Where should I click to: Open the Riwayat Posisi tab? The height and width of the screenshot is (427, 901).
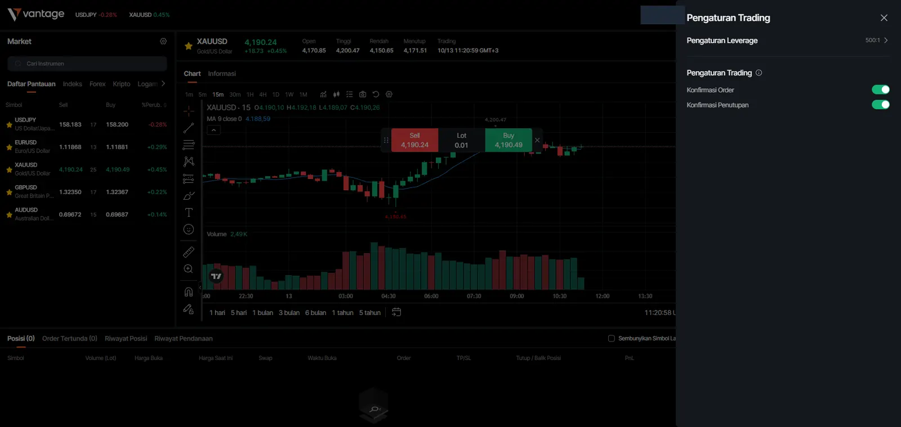pyautogui.click(x=126, y=339)
